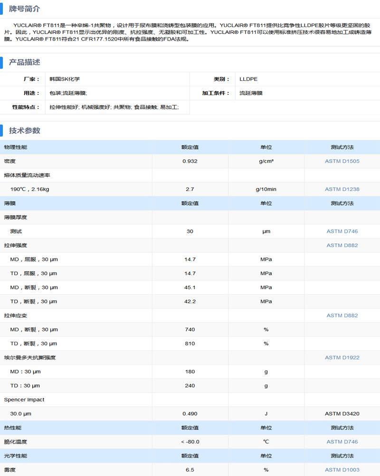380x476 pixels.
Task: Click the 雾度 row label
Action: click(x=9, y=470)
